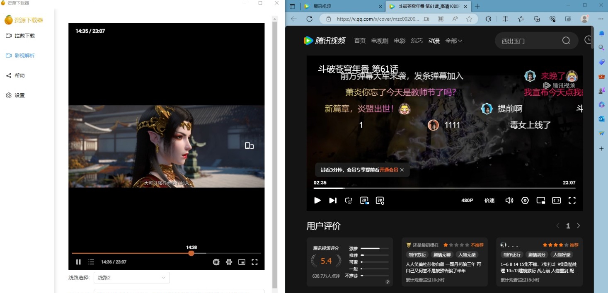
Task: Mute the Tencent player volume
Action: 509,201
